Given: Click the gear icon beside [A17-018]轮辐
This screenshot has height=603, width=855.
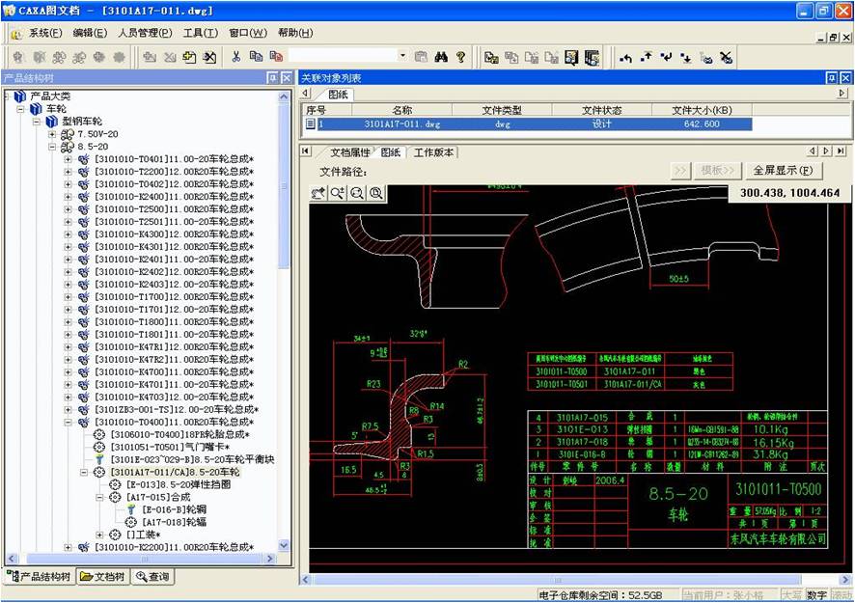Looking at the screenshot, I should pyautogui.click(x=132, y=522).
